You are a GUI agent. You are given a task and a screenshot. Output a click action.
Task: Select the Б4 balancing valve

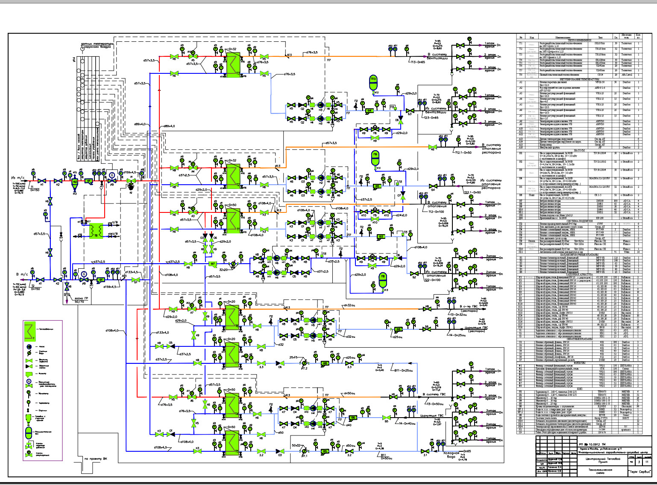tap(433, 186)
